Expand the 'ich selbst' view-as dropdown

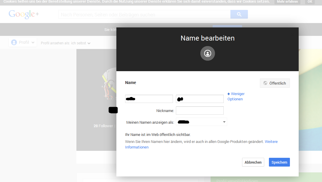click(81, 43)
